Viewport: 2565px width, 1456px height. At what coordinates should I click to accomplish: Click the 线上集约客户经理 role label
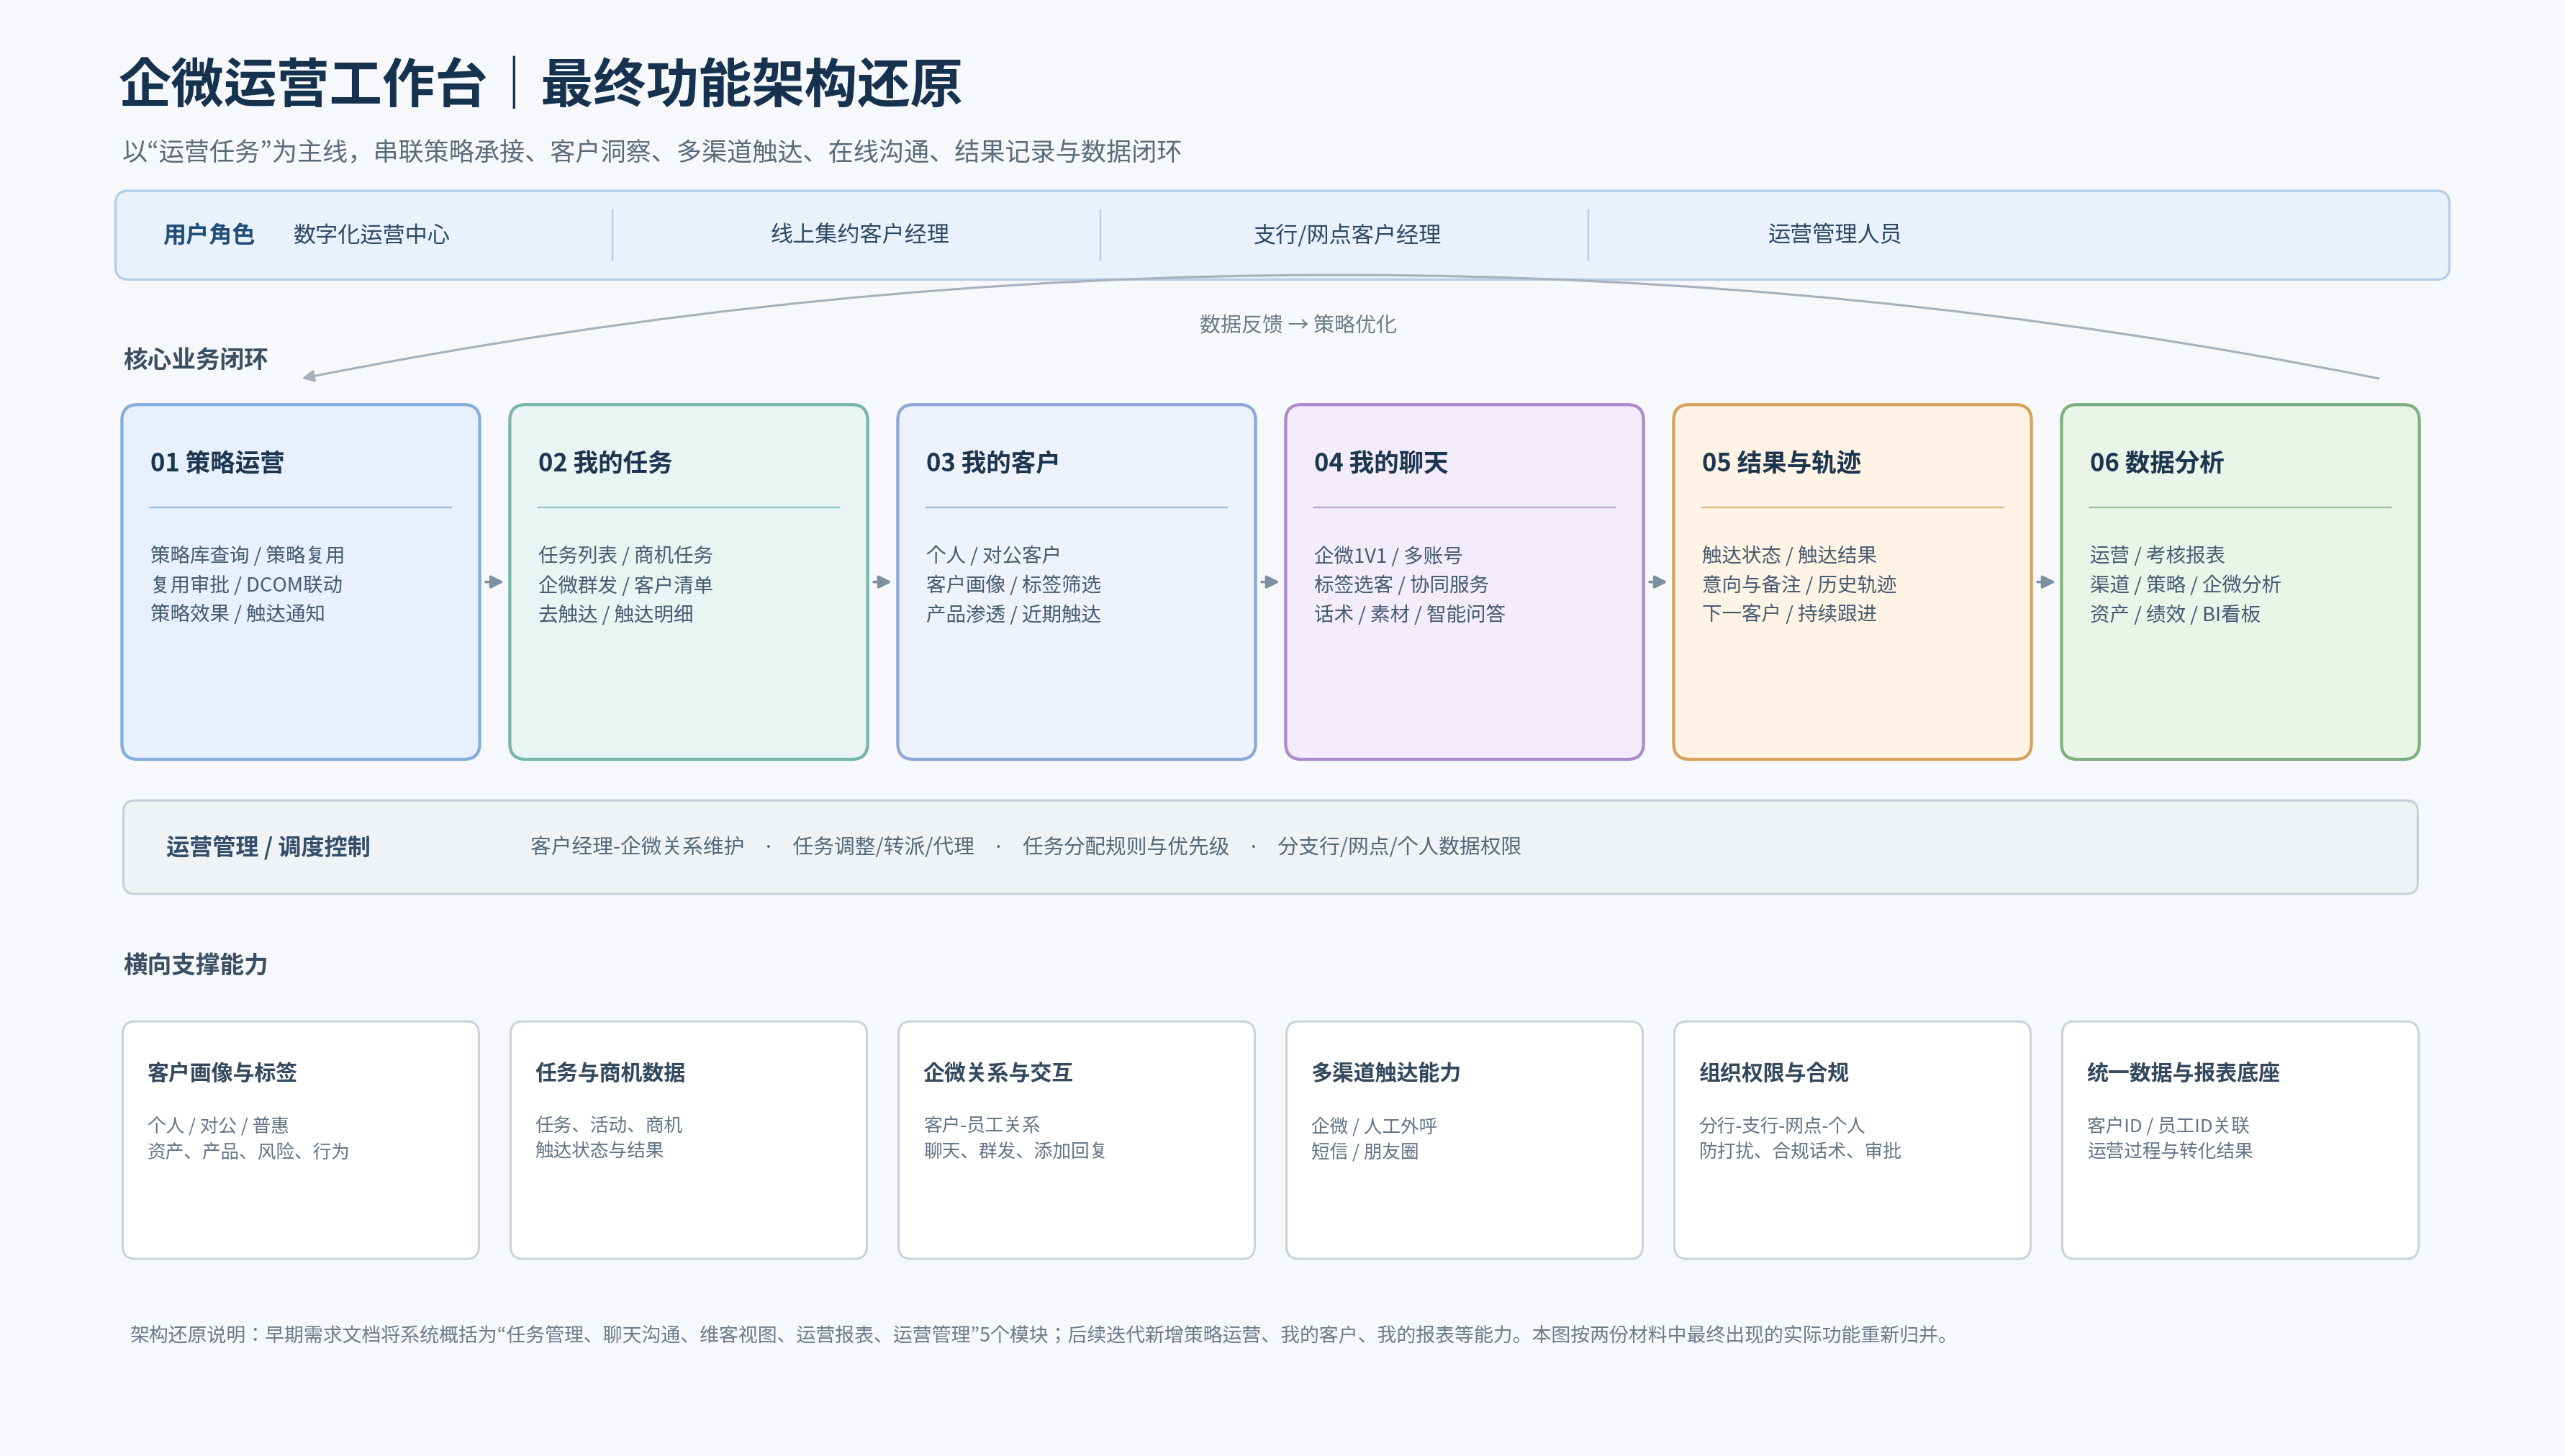point(860,234)
